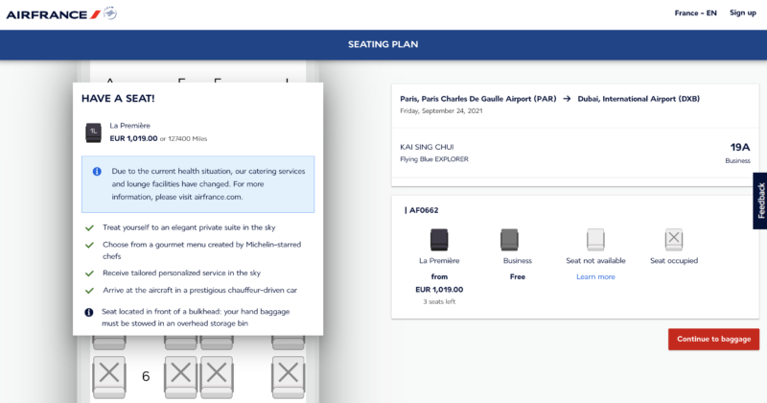Viewport: 767px width, 403px height.
Task: Click the checkmark beside private suite benefit
Action: (89, 227)
